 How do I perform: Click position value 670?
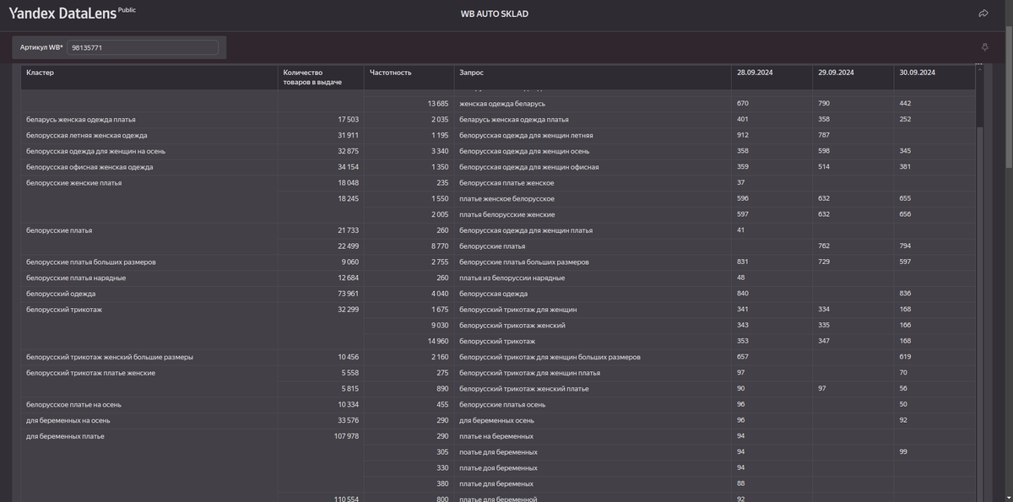coord(743,103)
